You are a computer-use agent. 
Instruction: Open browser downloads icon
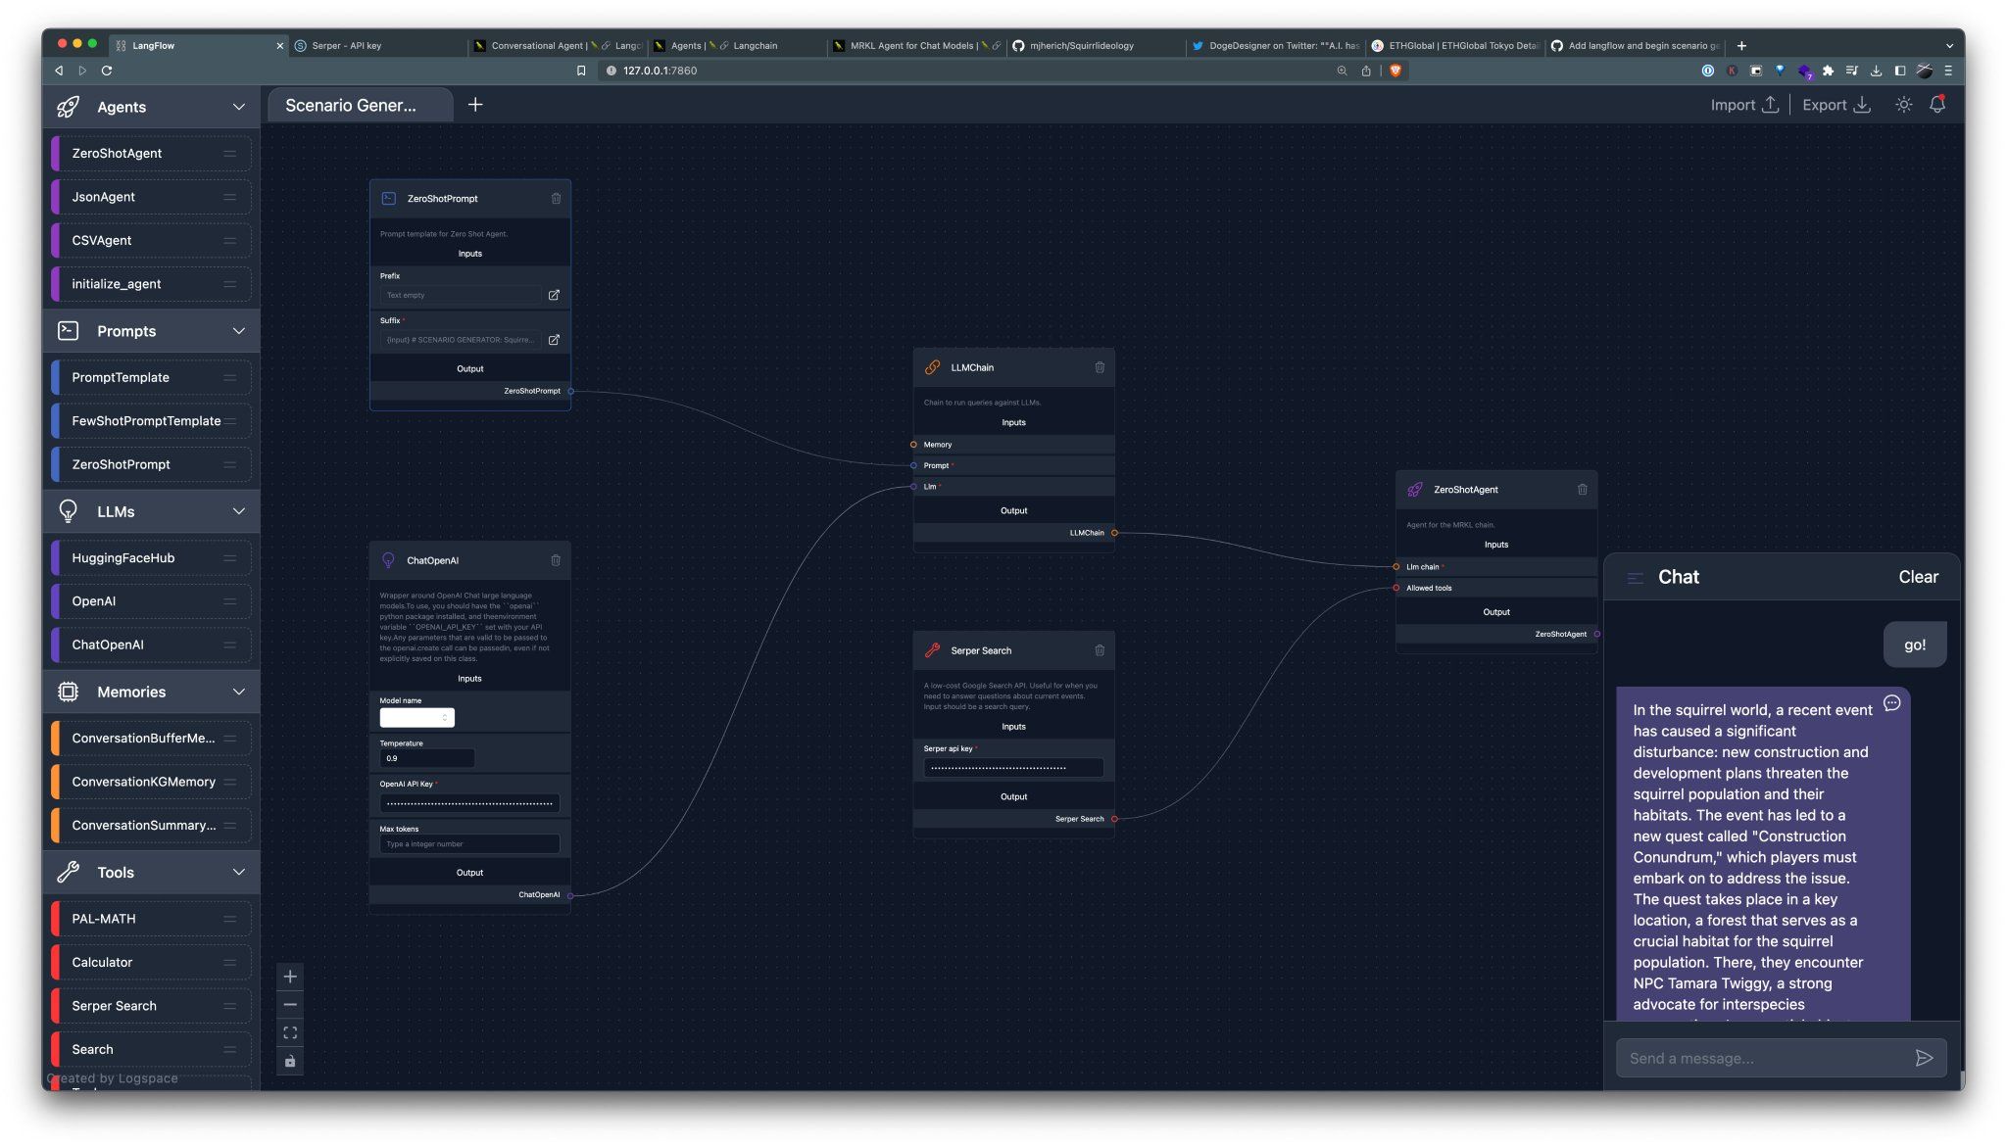(1876, 71)
